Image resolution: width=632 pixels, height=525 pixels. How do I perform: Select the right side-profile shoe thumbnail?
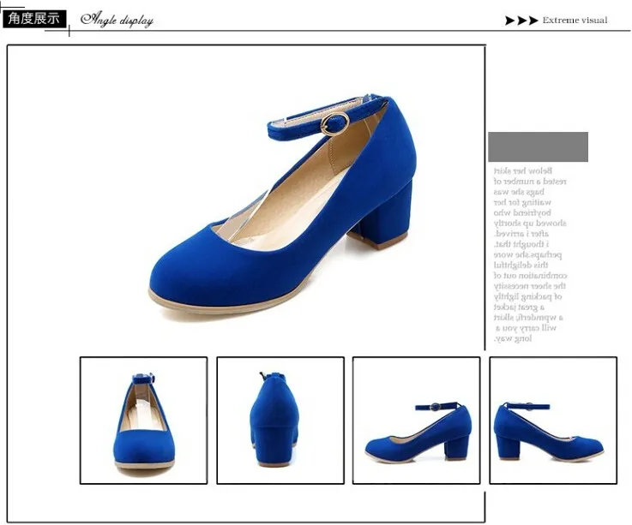click(553, 421)
